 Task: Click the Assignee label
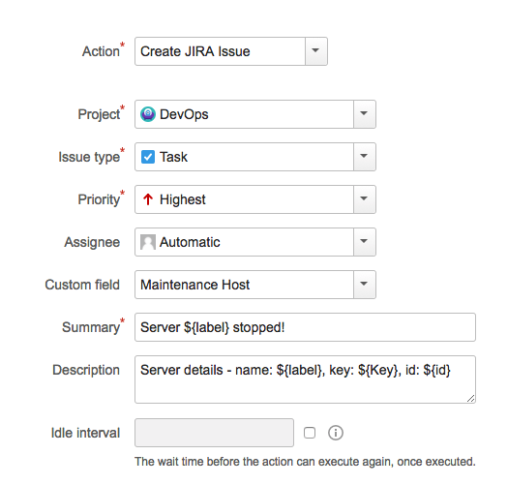click(92, 242)
